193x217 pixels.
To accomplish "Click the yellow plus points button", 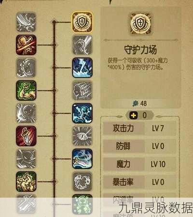I will tap(134, 115).
